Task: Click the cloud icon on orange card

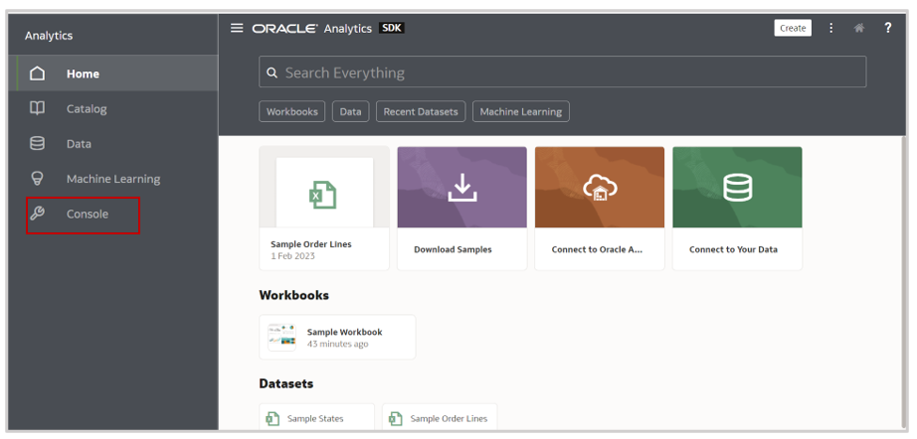Action: (x=600, y=188)
